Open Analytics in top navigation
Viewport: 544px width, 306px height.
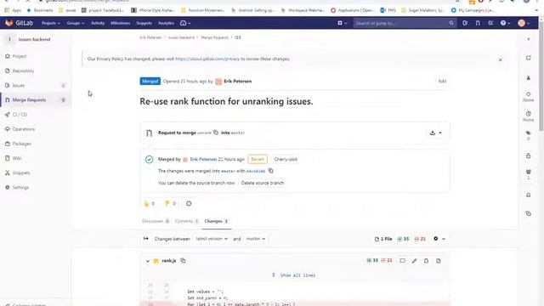coord(166,23)
